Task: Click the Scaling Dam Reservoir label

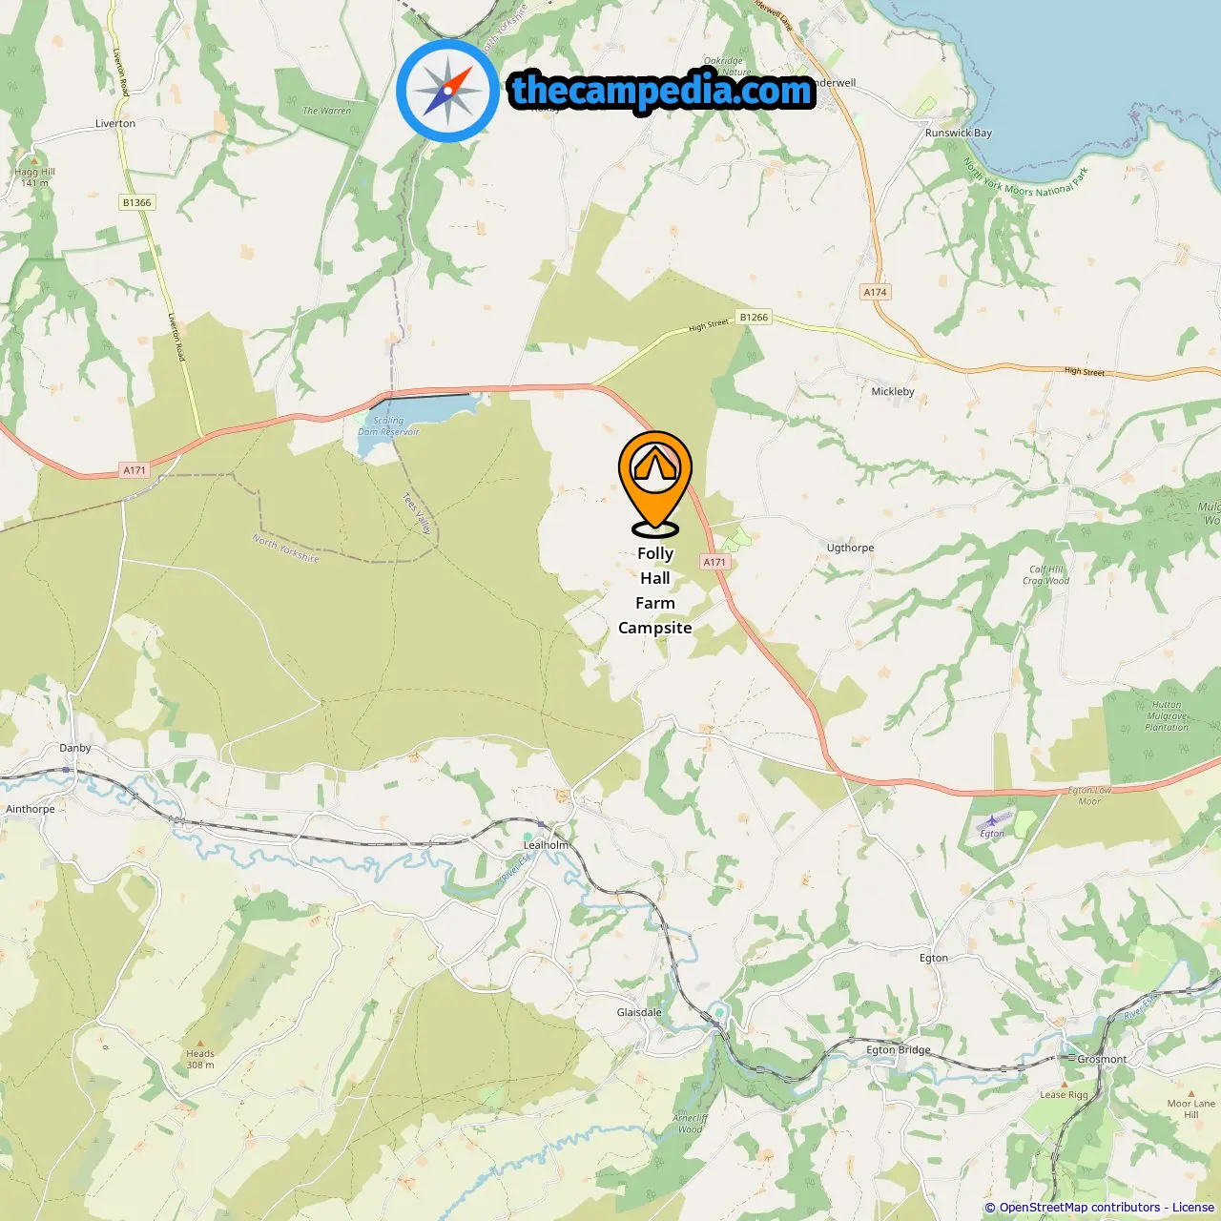Action: click(x=388, y=426)
